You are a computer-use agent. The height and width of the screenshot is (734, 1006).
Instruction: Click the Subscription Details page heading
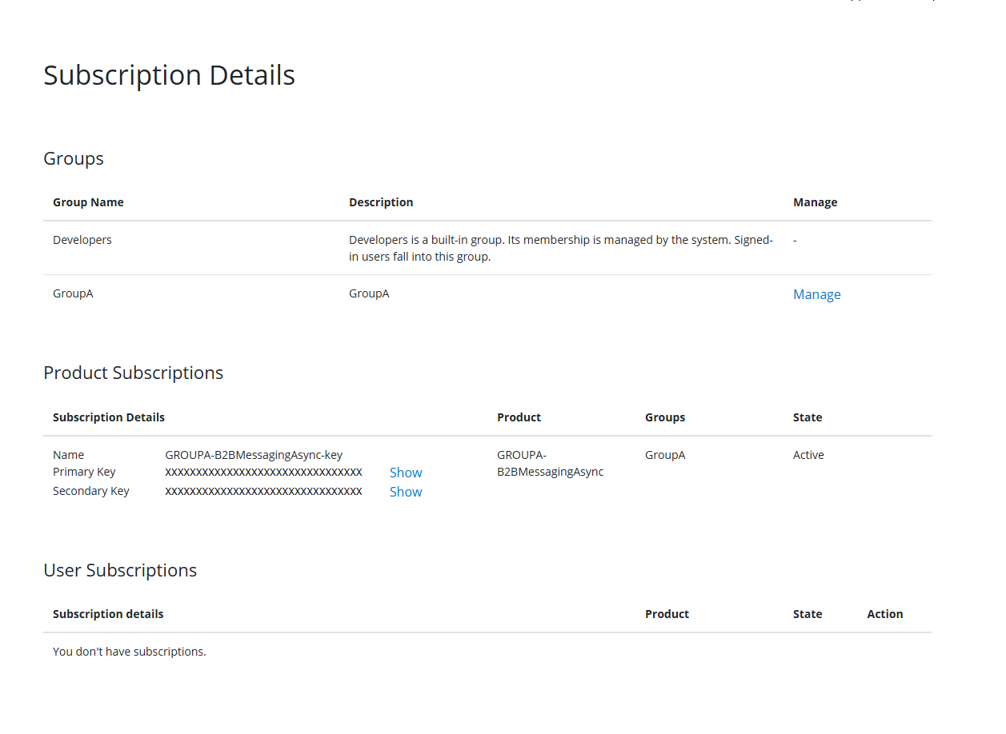[x=169, y=75]
